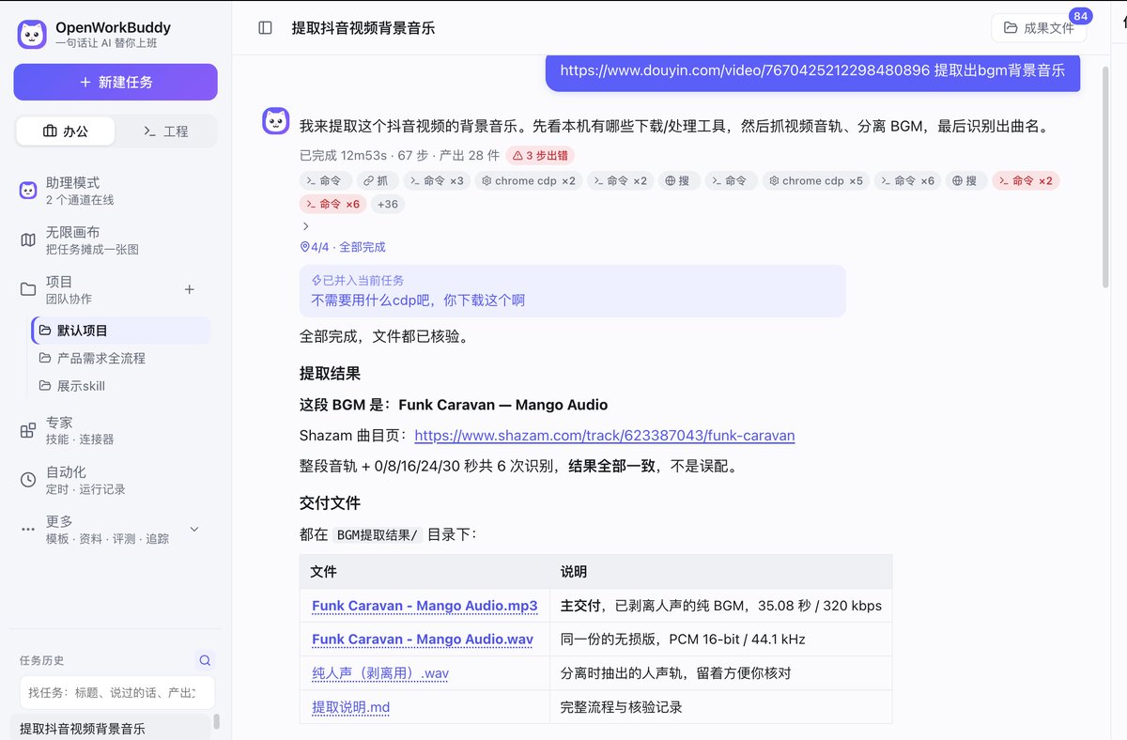The image size is (1127, 740).
Task: Click the 抓 link step chip
Action: [x=378, y=180]
